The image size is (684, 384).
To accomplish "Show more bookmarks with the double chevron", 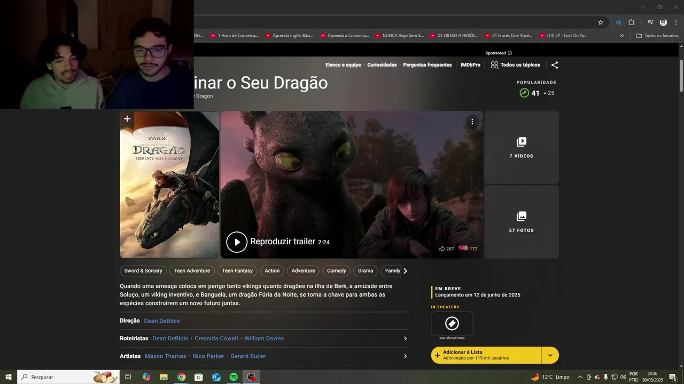I will [x=621, y=36].
